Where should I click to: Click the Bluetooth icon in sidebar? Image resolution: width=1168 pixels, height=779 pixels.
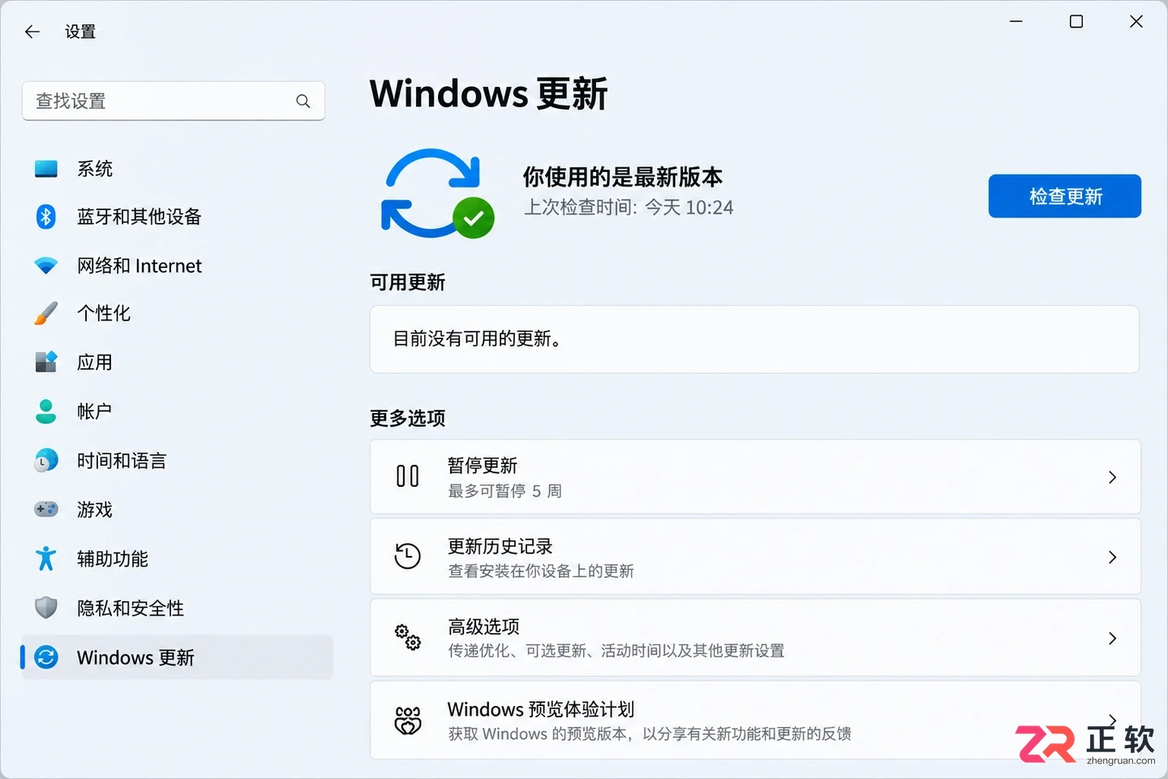click(x=46, y=217)
